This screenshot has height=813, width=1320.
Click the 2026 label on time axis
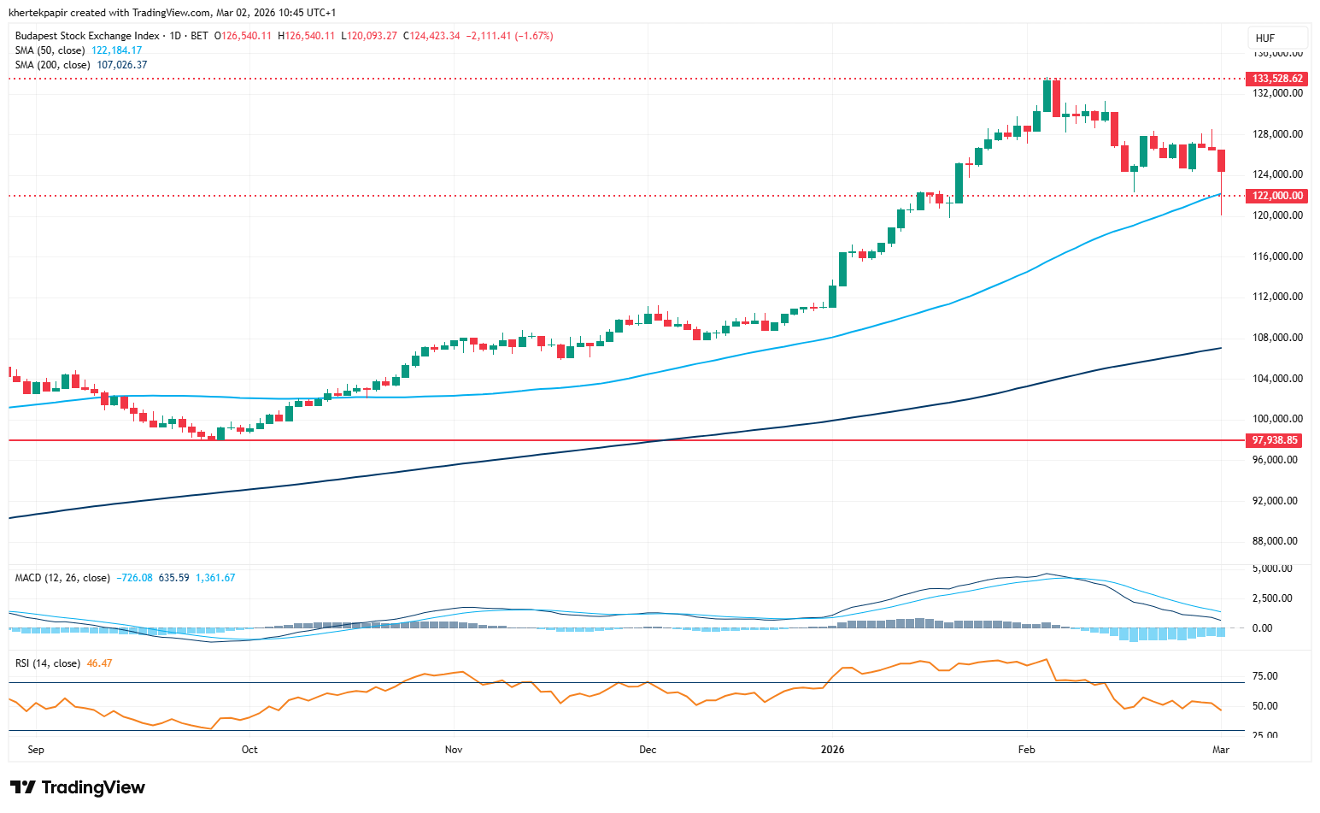click(x=832, y=750)
